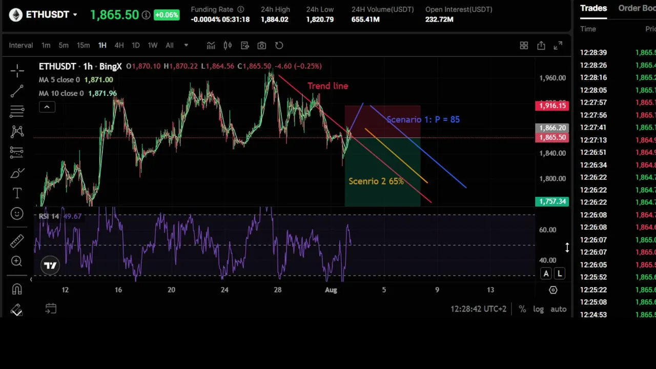Open the go to date calendar
This screenshot has width=656, height=369.
51,309
